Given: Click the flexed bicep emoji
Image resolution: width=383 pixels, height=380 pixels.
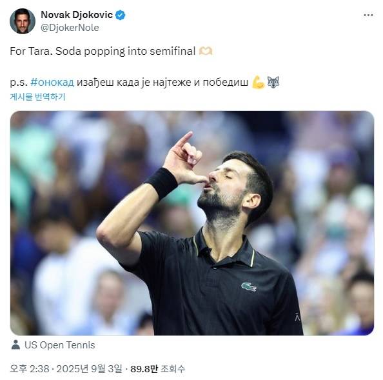Looking at the screenshot, I should point(259,82).
